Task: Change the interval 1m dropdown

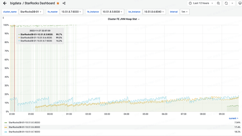Action: [184, 12]
